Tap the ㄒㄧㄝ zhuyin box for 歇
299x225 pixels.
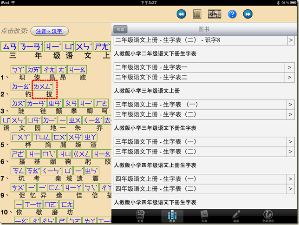33,205
